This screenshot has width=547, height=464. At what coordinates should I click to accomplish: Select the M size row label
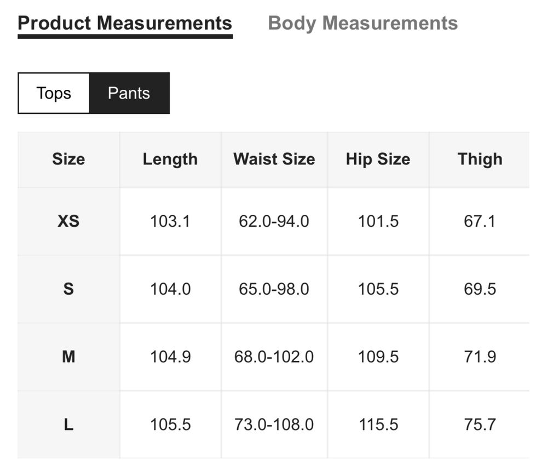tap(69, 357)
